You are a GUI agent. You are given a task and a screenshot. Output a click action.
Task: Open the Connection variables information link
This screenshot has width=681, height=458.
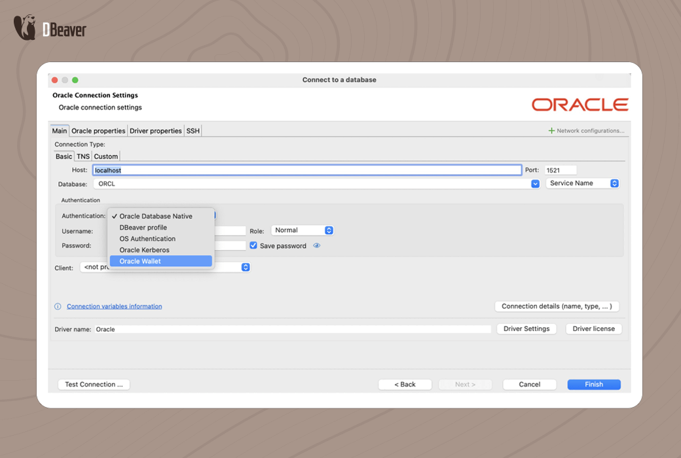tap(114, 306)
